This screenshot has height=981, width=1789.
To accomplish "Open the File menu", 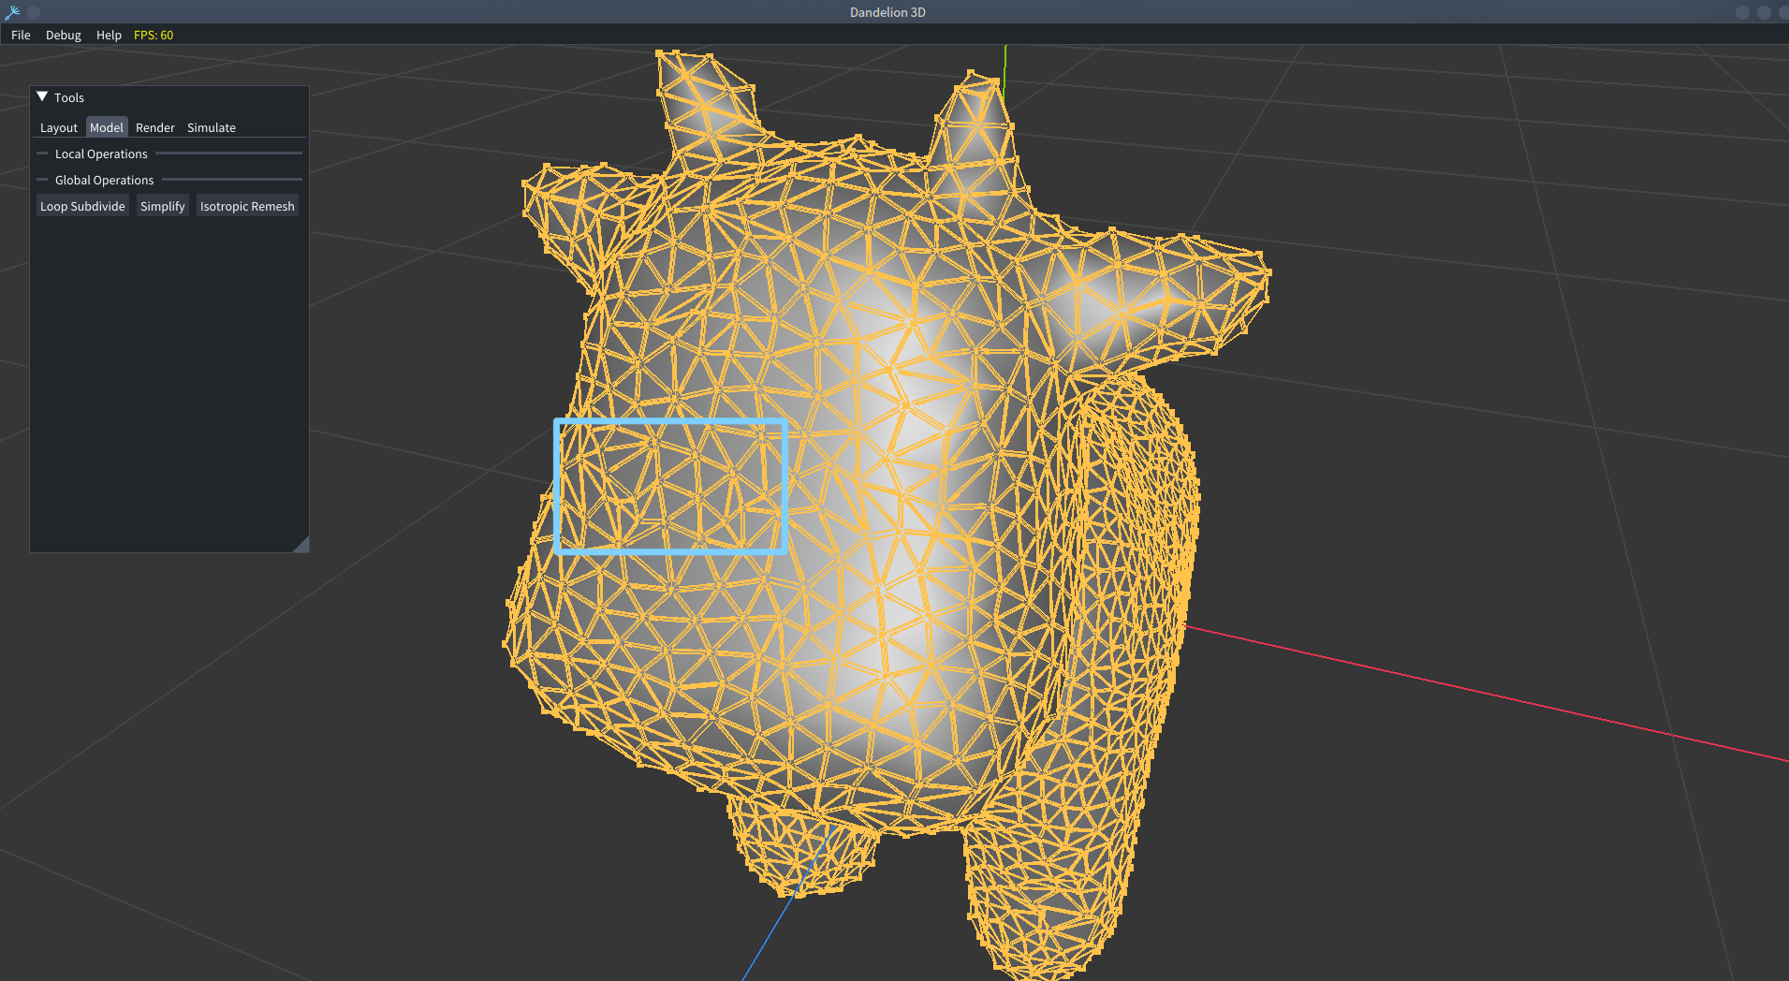I will pyautogui.click(x=21, y=35).
